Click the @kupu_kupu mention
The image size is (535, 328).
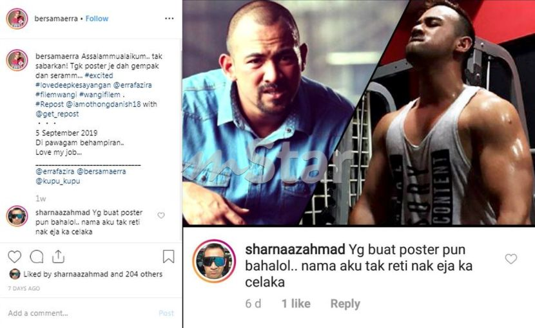[x=57, y=181]
